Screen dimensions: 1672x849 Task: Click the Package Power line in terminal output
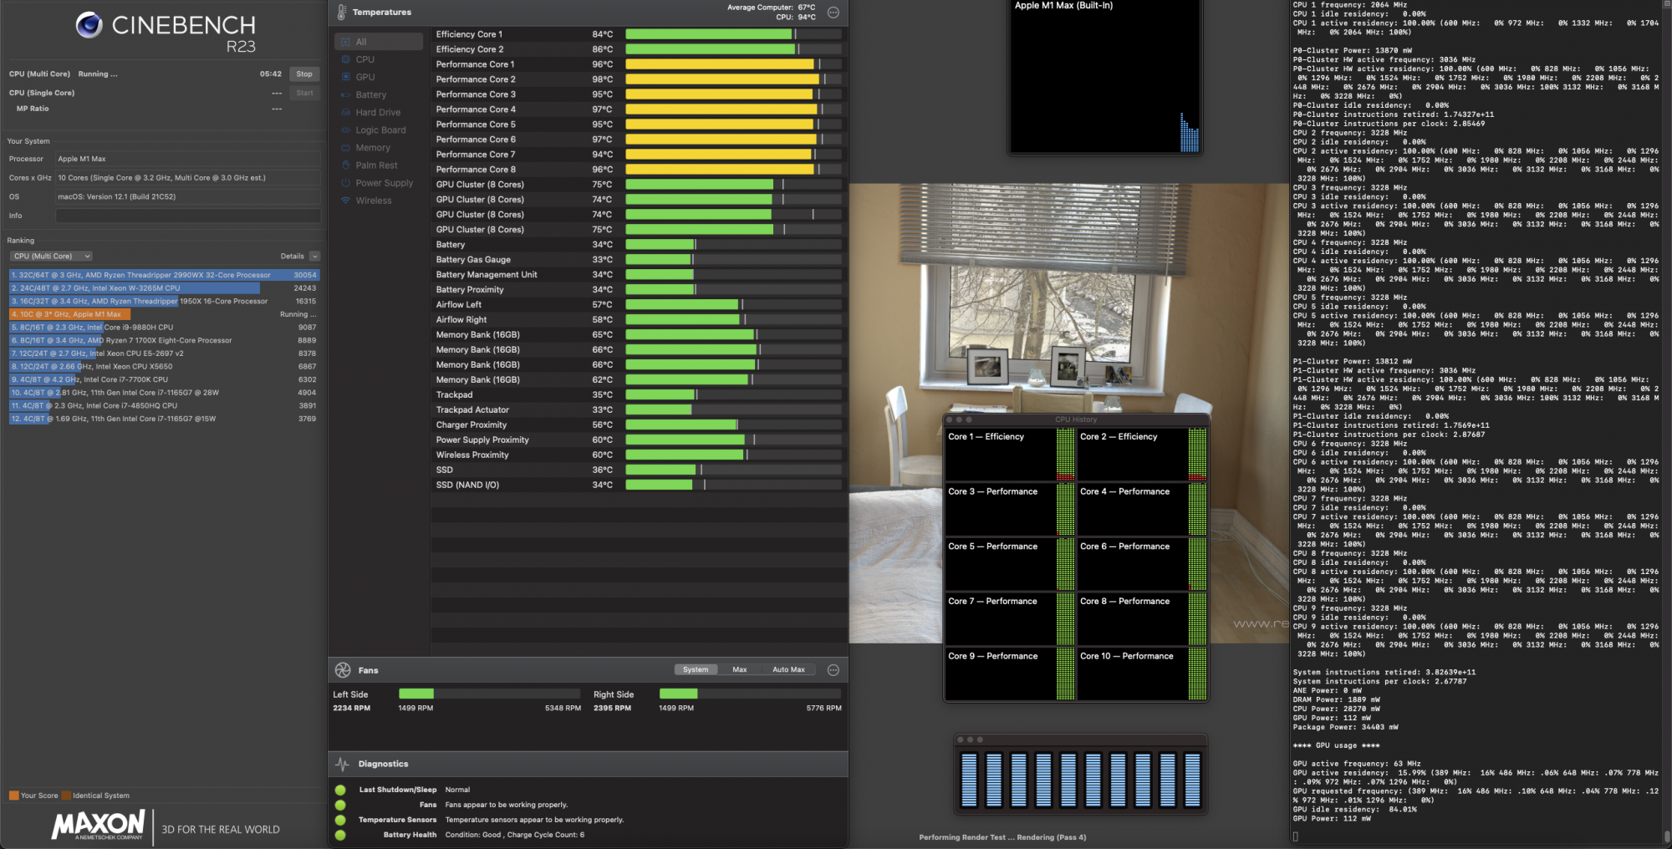(x=1345, y=727)
